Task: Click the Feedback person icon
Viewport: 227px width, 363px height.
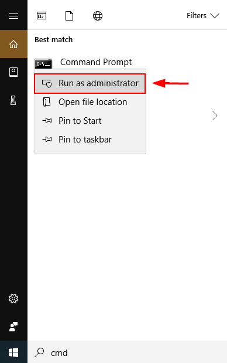Action: (13, 327)
